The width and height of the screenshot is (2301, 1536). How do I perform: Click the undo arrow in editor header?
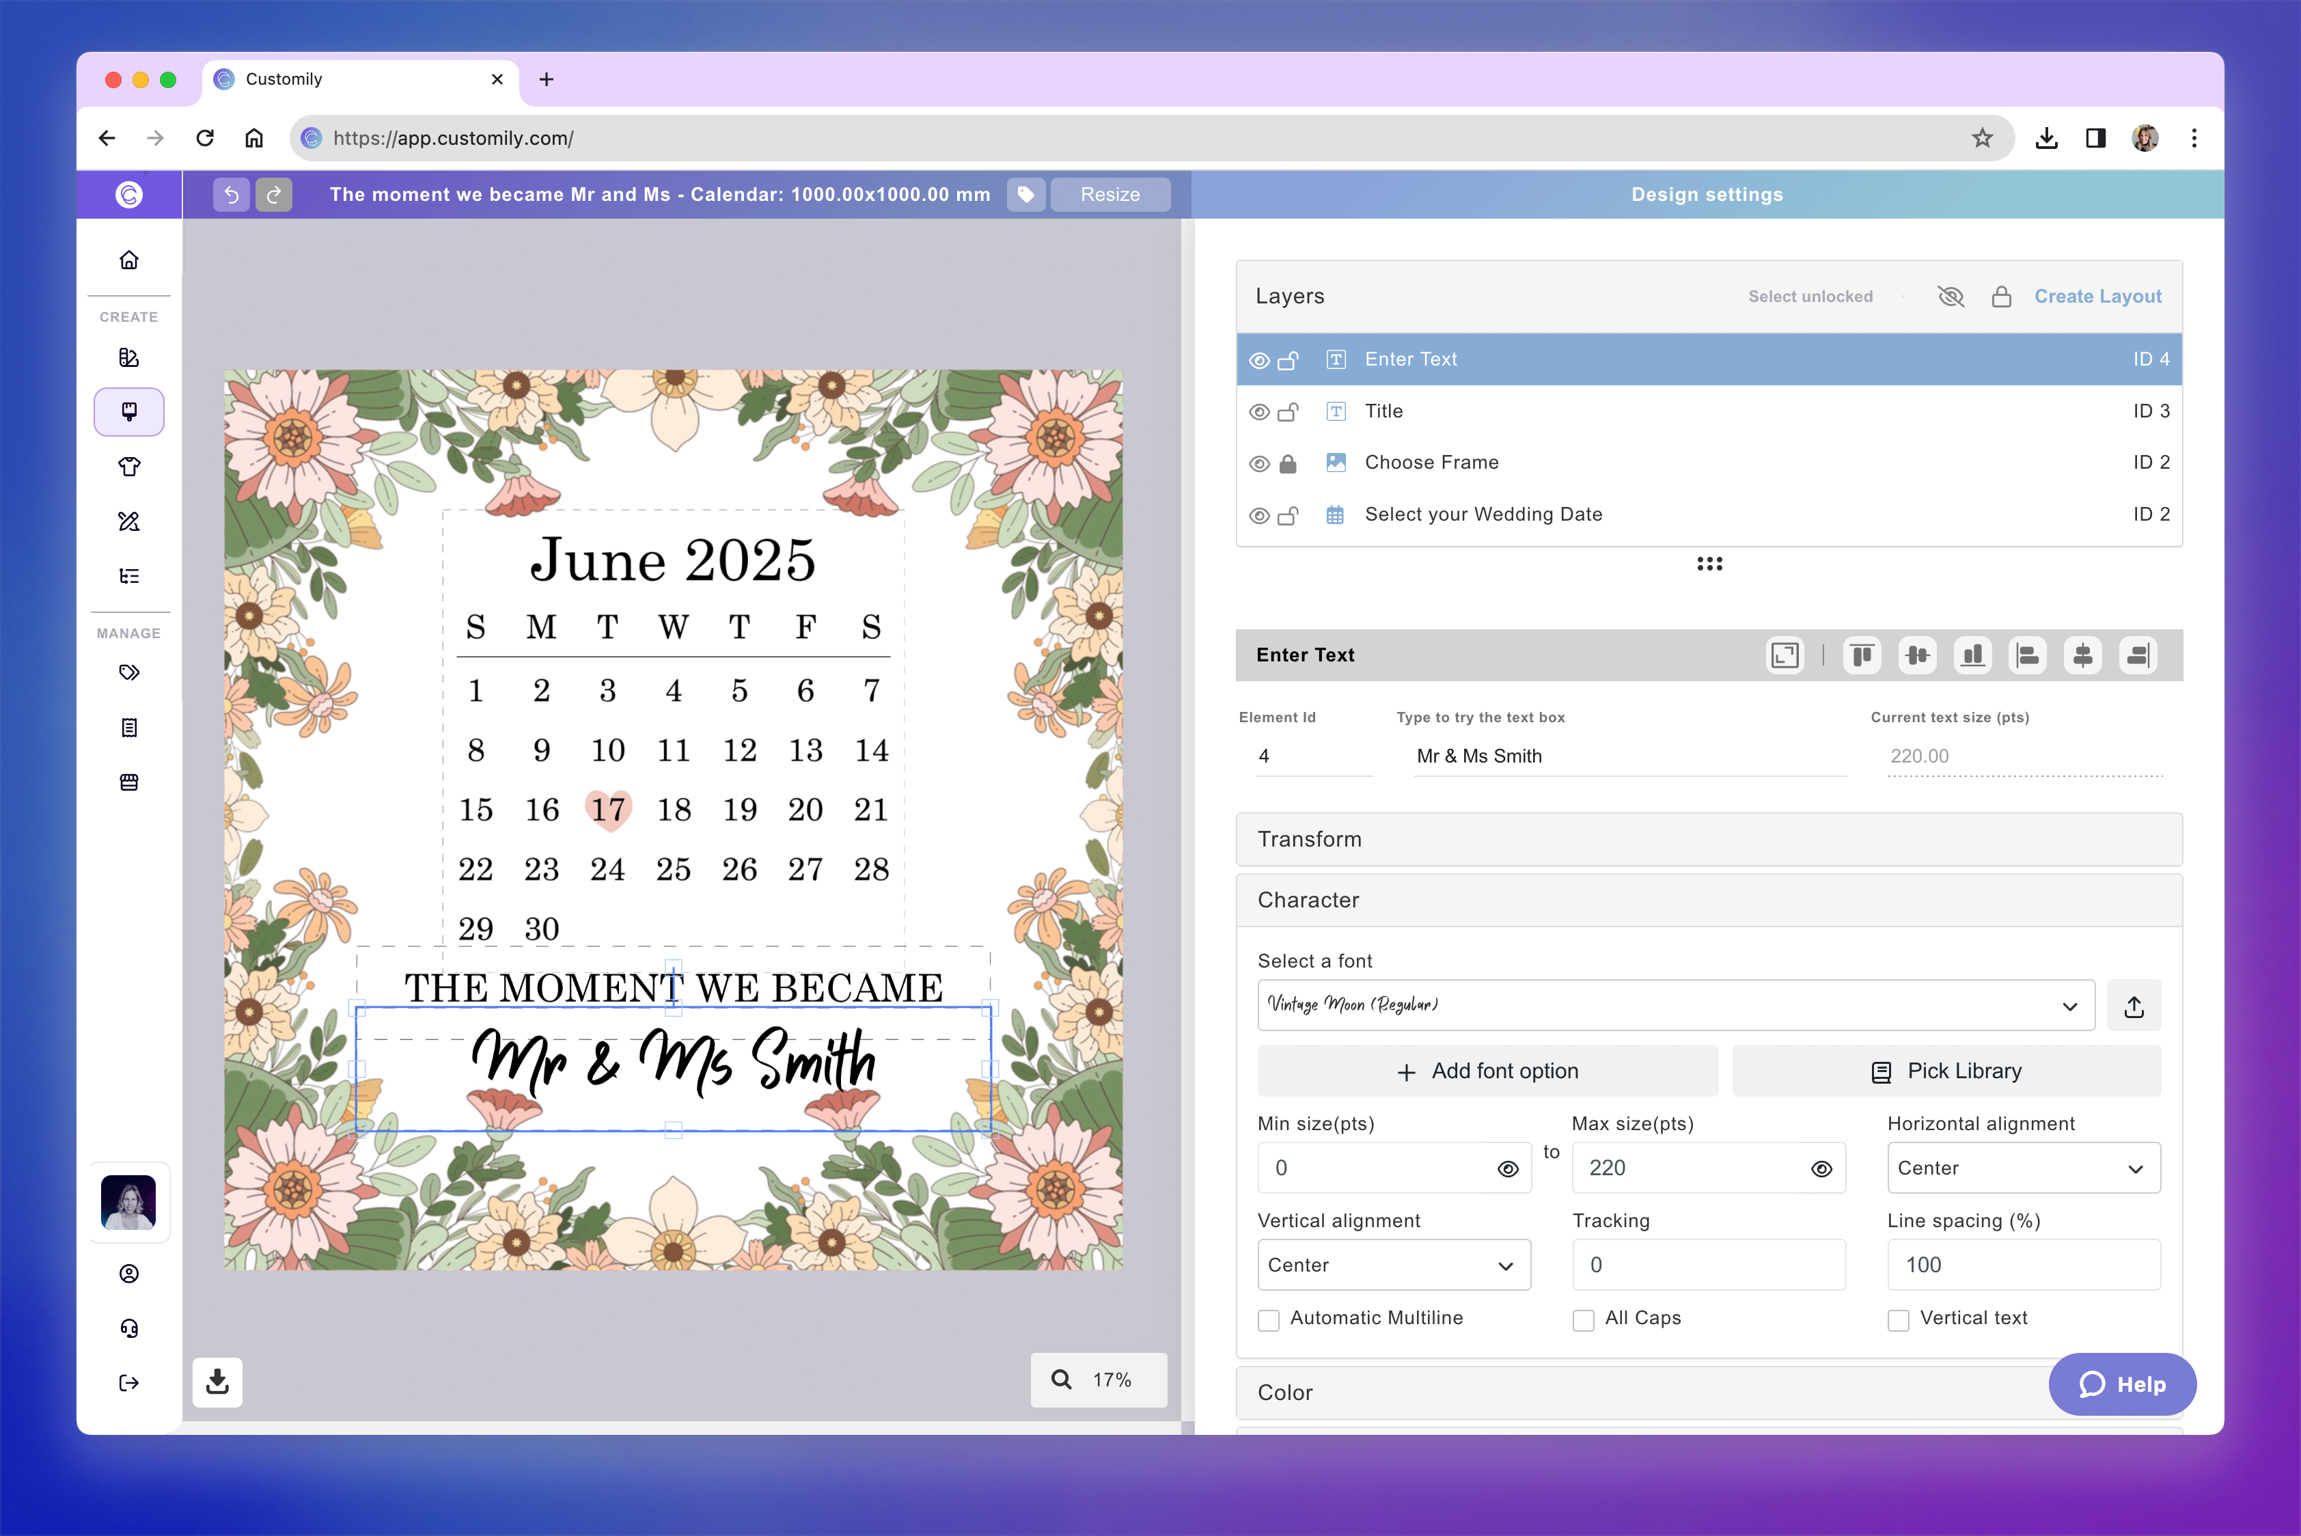(x=231, y=194)
